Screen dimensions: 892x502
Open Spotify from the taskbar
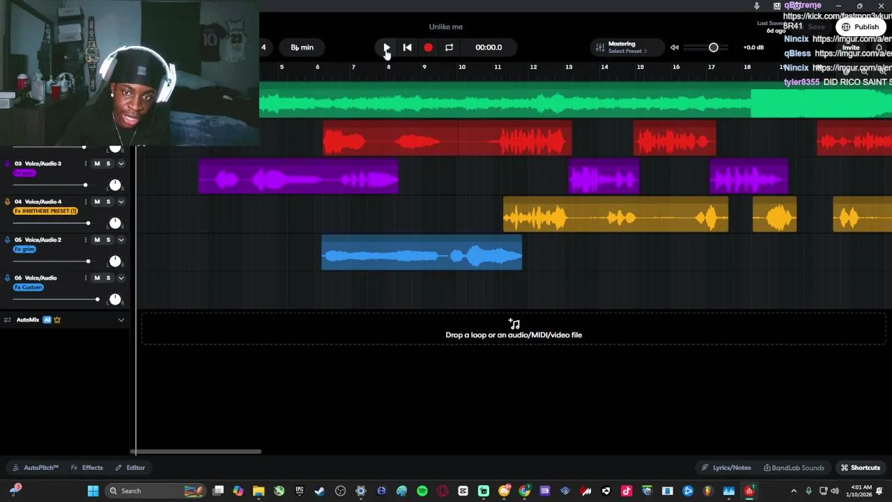[422, 491]
